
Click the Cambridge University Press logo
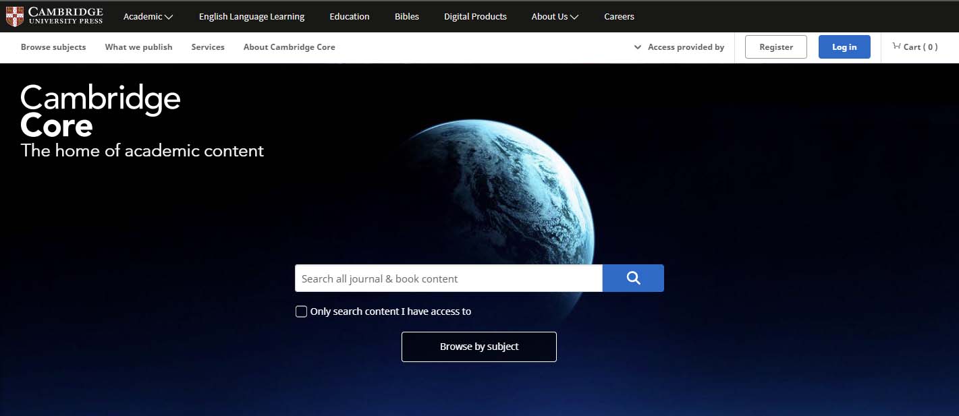[55, 16]
